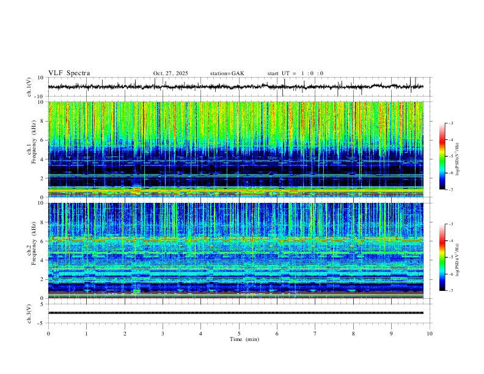The image size is (484, 374).
Task: Click the ch.1 voltage waveform trace
Action: pyautogui.click(x=236, y=87)
